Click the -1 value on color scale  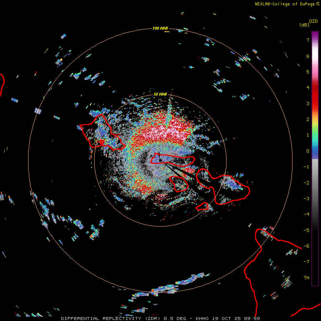(306, 167)
